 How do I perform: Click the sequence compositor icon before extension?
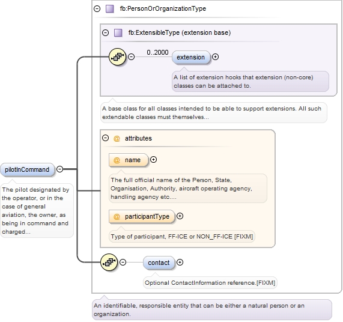point(118,57)
